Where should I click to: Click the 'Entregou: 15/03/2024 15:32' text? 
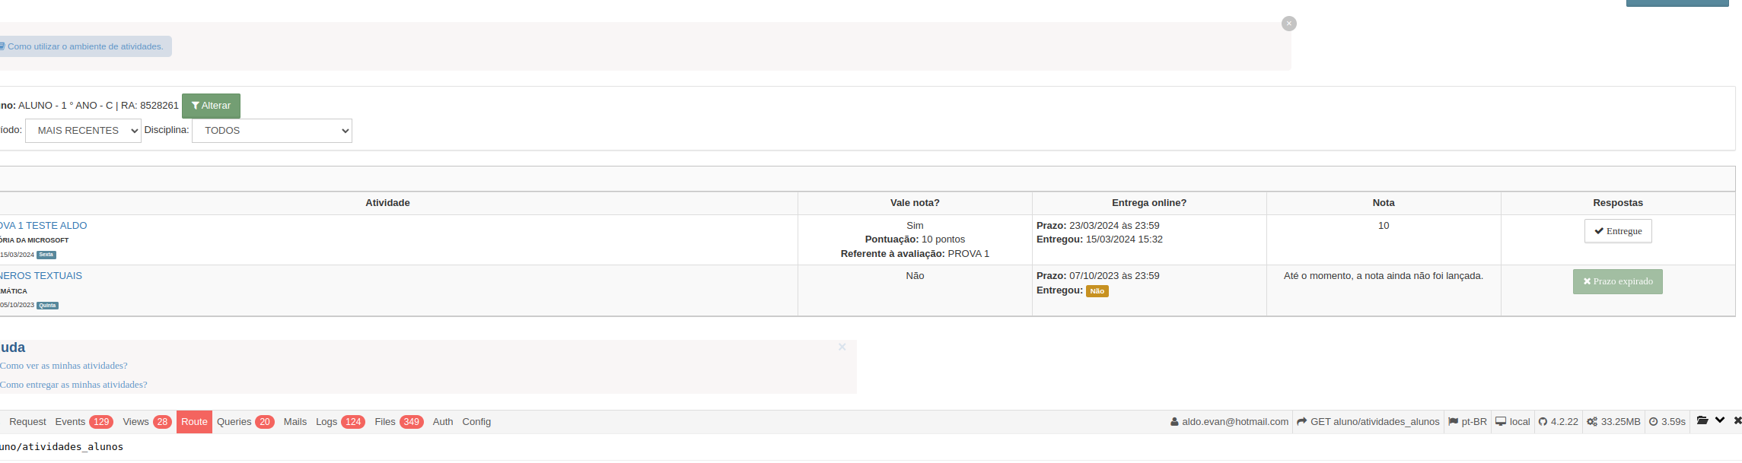click(x=1100, y=239)
